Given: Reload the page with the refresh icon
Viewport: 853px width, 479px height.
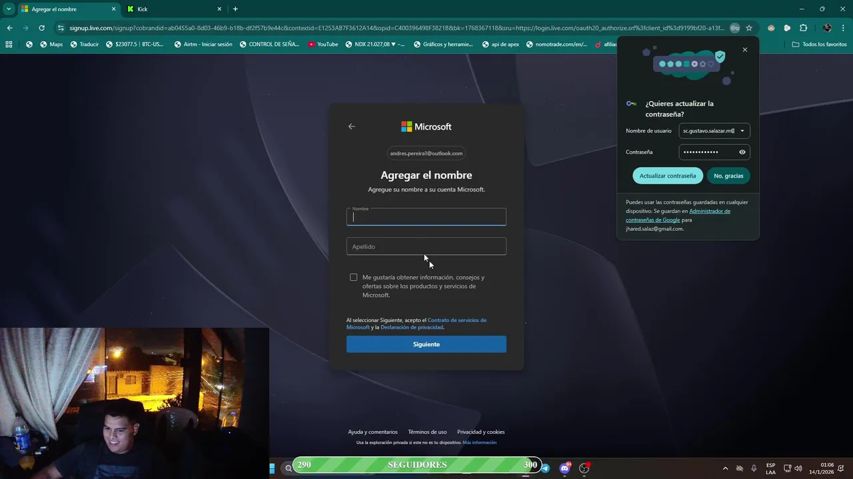Looking at the screenshot, I should 41,28.
